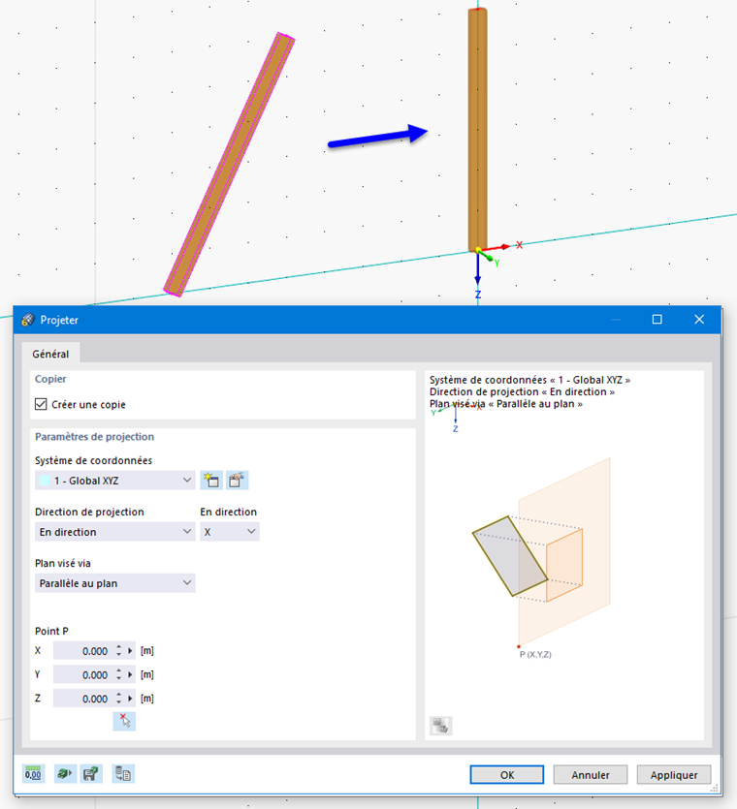737x809 pixels.
Task: Click the copy and documents icon in the footer
Action: coord(123,774)
